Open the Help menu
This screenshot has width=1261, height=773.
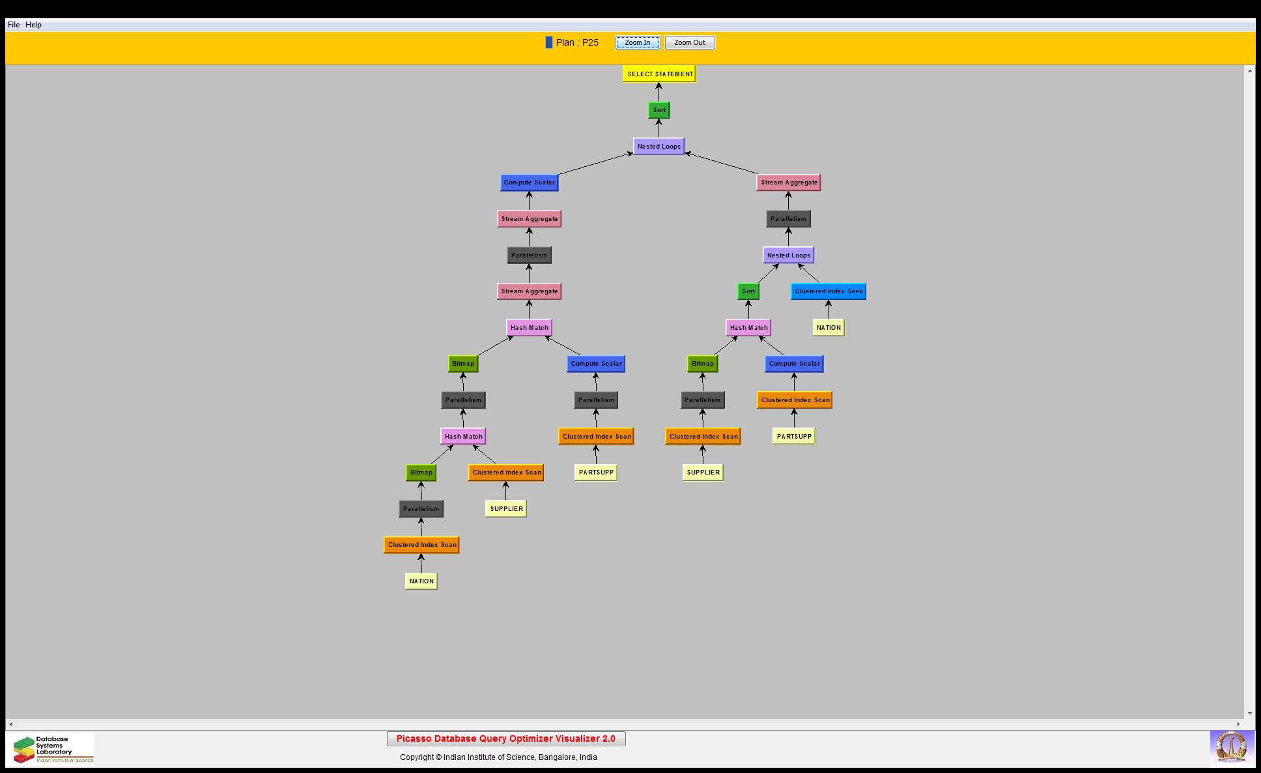(33, 25)
